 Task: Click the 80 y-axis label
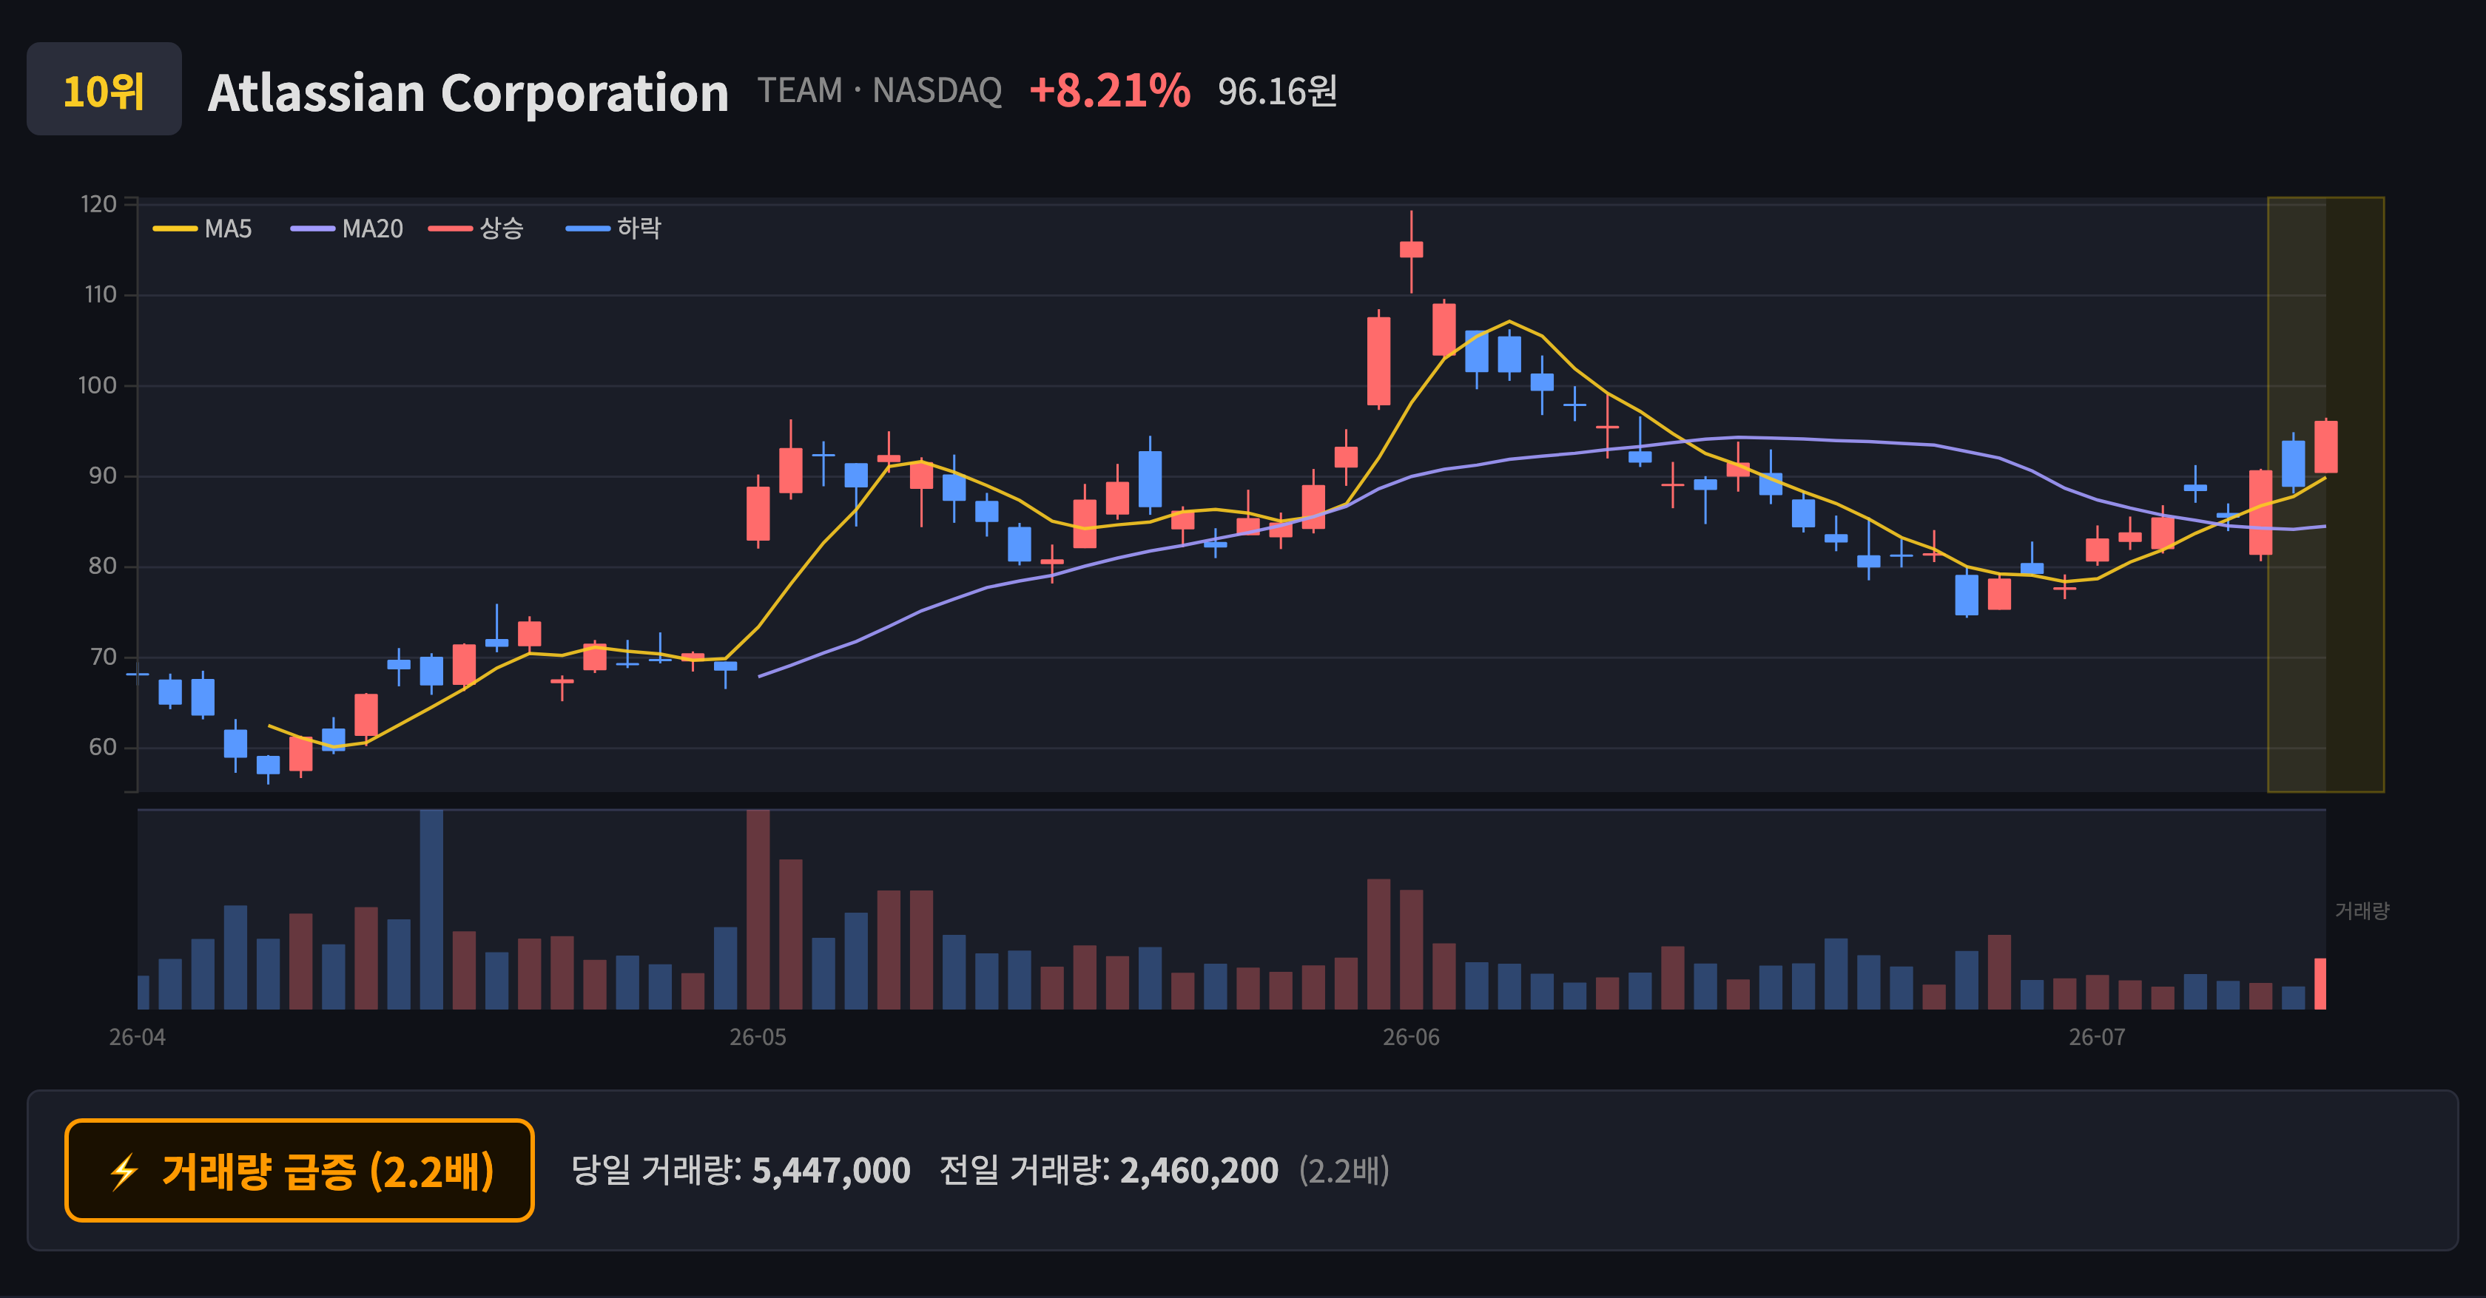[x=102, y=566]
